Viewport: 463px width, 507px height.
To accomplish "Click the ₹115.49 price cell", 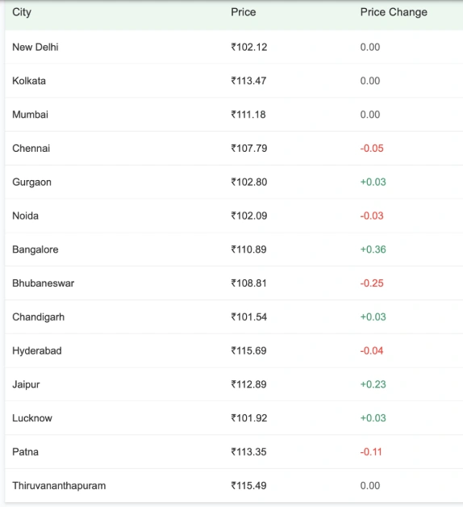I will pos(248,486).
